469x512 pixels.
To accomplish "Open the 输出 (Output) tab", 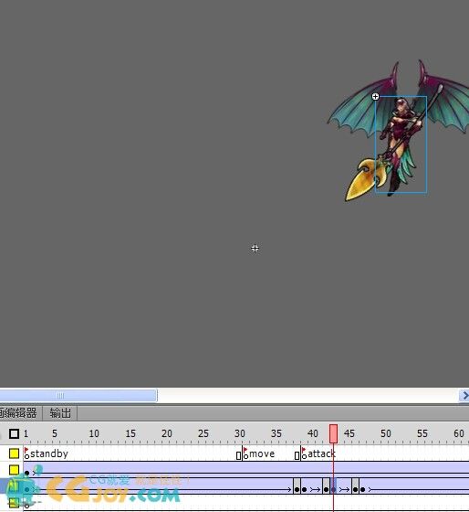I will coord(60,413).
